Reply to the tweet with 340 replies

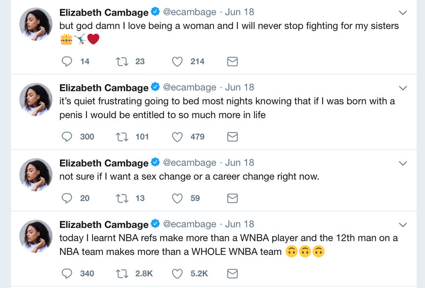67,274
